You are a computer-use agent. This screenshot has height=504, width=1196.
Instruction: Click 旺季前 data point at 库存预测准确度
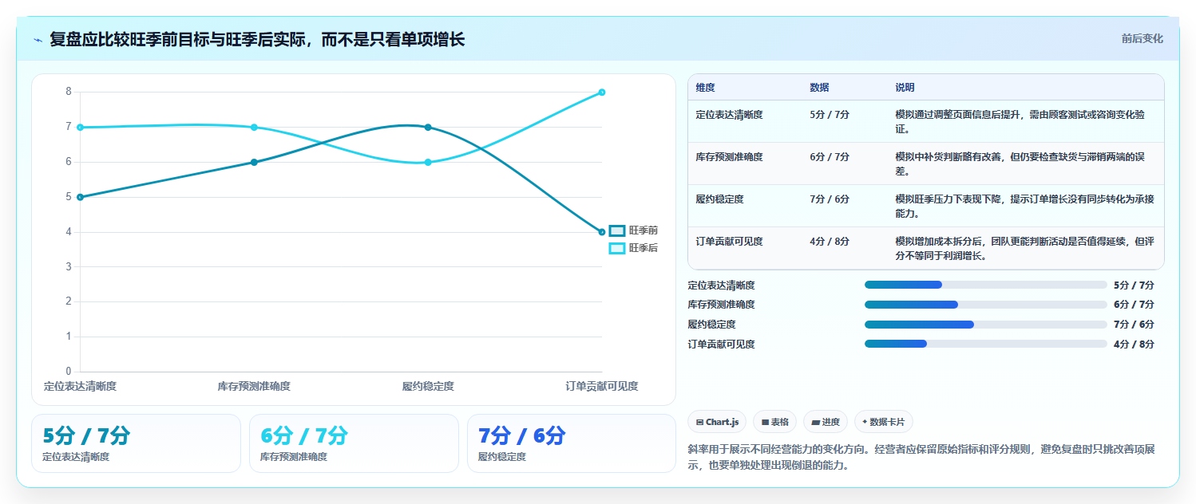(254, 162)
